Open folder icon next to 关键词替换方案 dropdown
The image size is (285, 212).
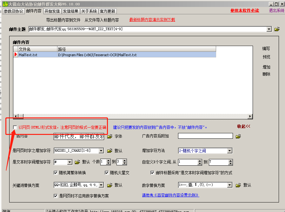(x=110, y=185)
